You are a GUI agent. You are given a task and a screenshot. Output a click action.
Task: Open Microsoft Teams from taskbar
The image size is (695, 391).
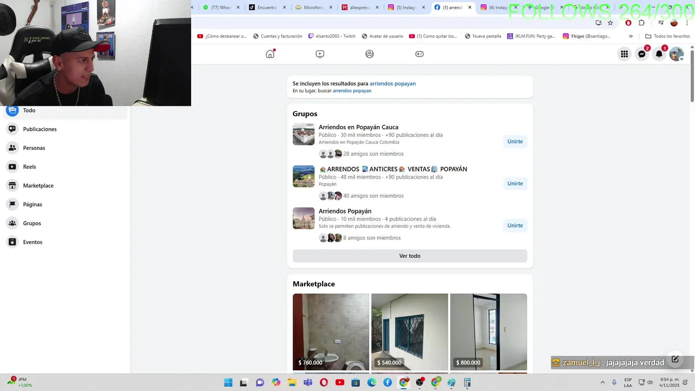click(x=308, y=382)
